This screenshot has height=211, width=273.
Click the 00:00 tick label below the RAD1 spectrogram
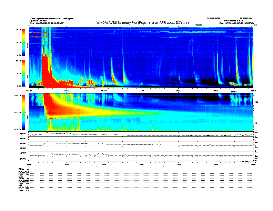point(29,91)
